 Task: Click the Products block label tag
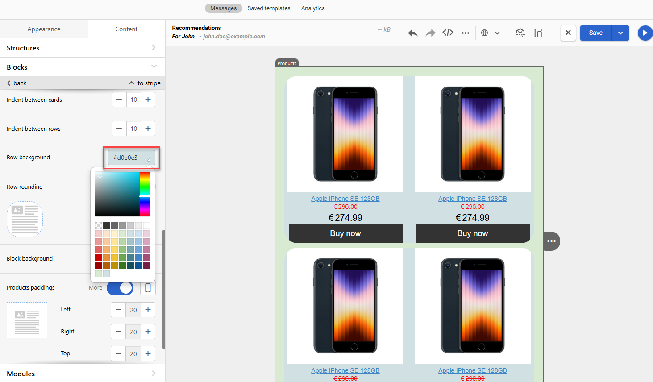pyautogui.click(x=287, y=63)
